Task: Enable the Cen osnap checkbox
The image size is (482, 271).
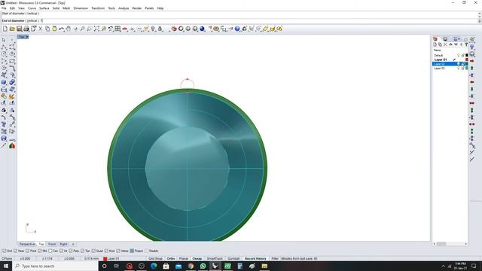Action: [50, 251]
